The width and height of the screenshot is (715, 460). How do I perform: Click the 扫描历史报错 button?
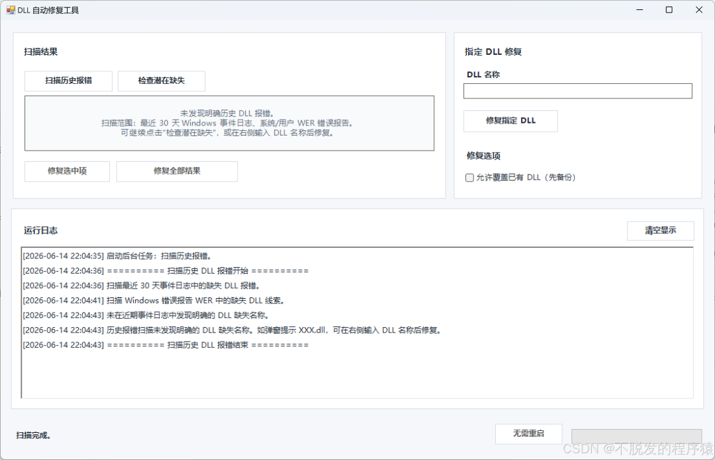coord(68,81)
